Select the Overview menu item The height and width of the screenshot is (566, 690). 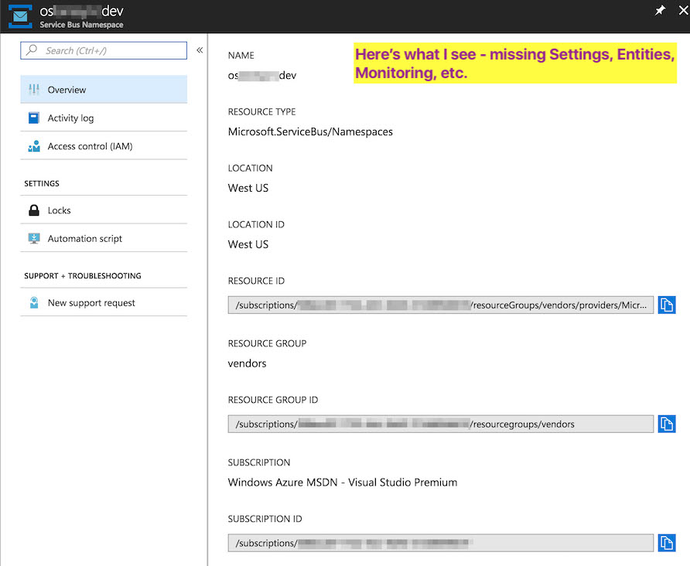104,90
